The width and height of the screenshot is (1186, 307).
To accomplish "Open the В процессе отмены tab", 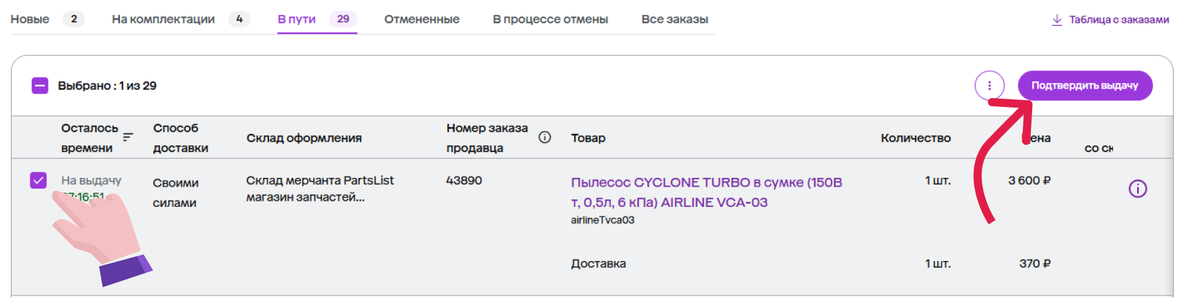I will [550, 19].
